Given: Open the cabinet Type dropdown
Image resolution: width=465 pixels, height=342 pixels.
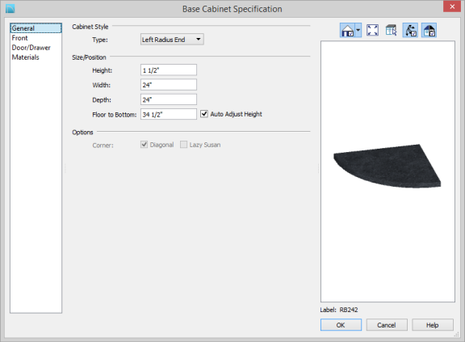Looking at the screenshot, I should pyautogui.click(x=172, y=39).
